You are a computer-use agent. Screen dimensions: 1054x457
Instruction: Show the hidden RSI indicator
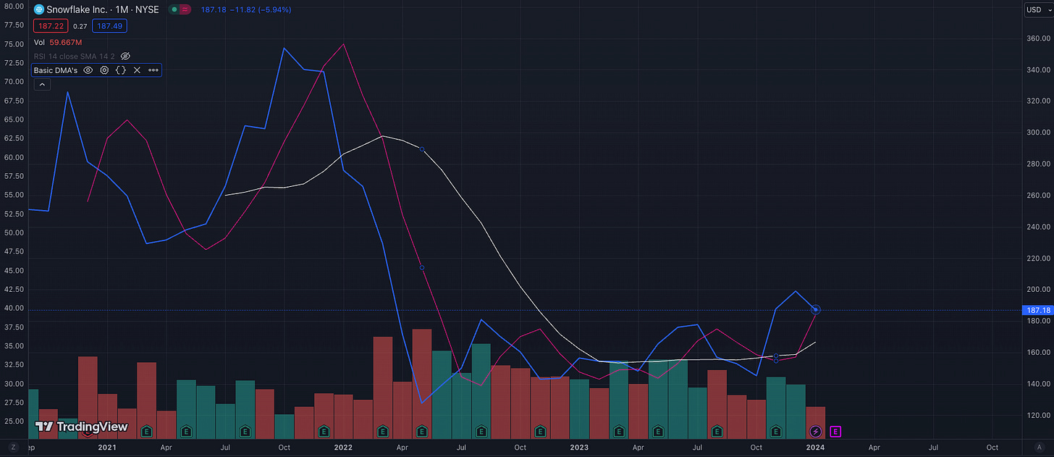tap(125, 56)
